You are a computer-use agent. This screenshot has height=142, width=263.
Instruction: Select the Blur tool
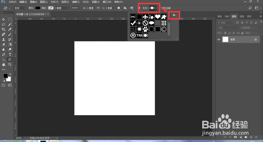pyautogui.click(x=3, y=50)
